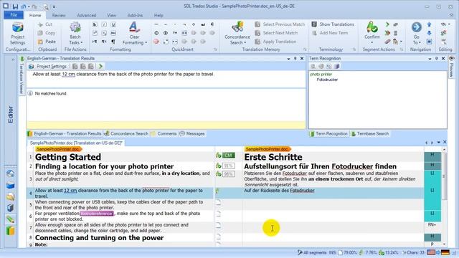Image resolution: width=459 pixels, height=258 pixels.
Task: Expand Segment Actions group launcher
Action: (x=402, y=49)
